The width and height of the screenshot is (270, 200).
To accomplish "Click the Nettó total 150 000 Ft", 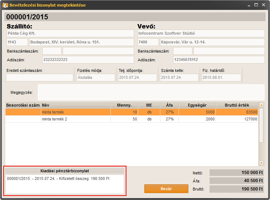I will point(236,173).
